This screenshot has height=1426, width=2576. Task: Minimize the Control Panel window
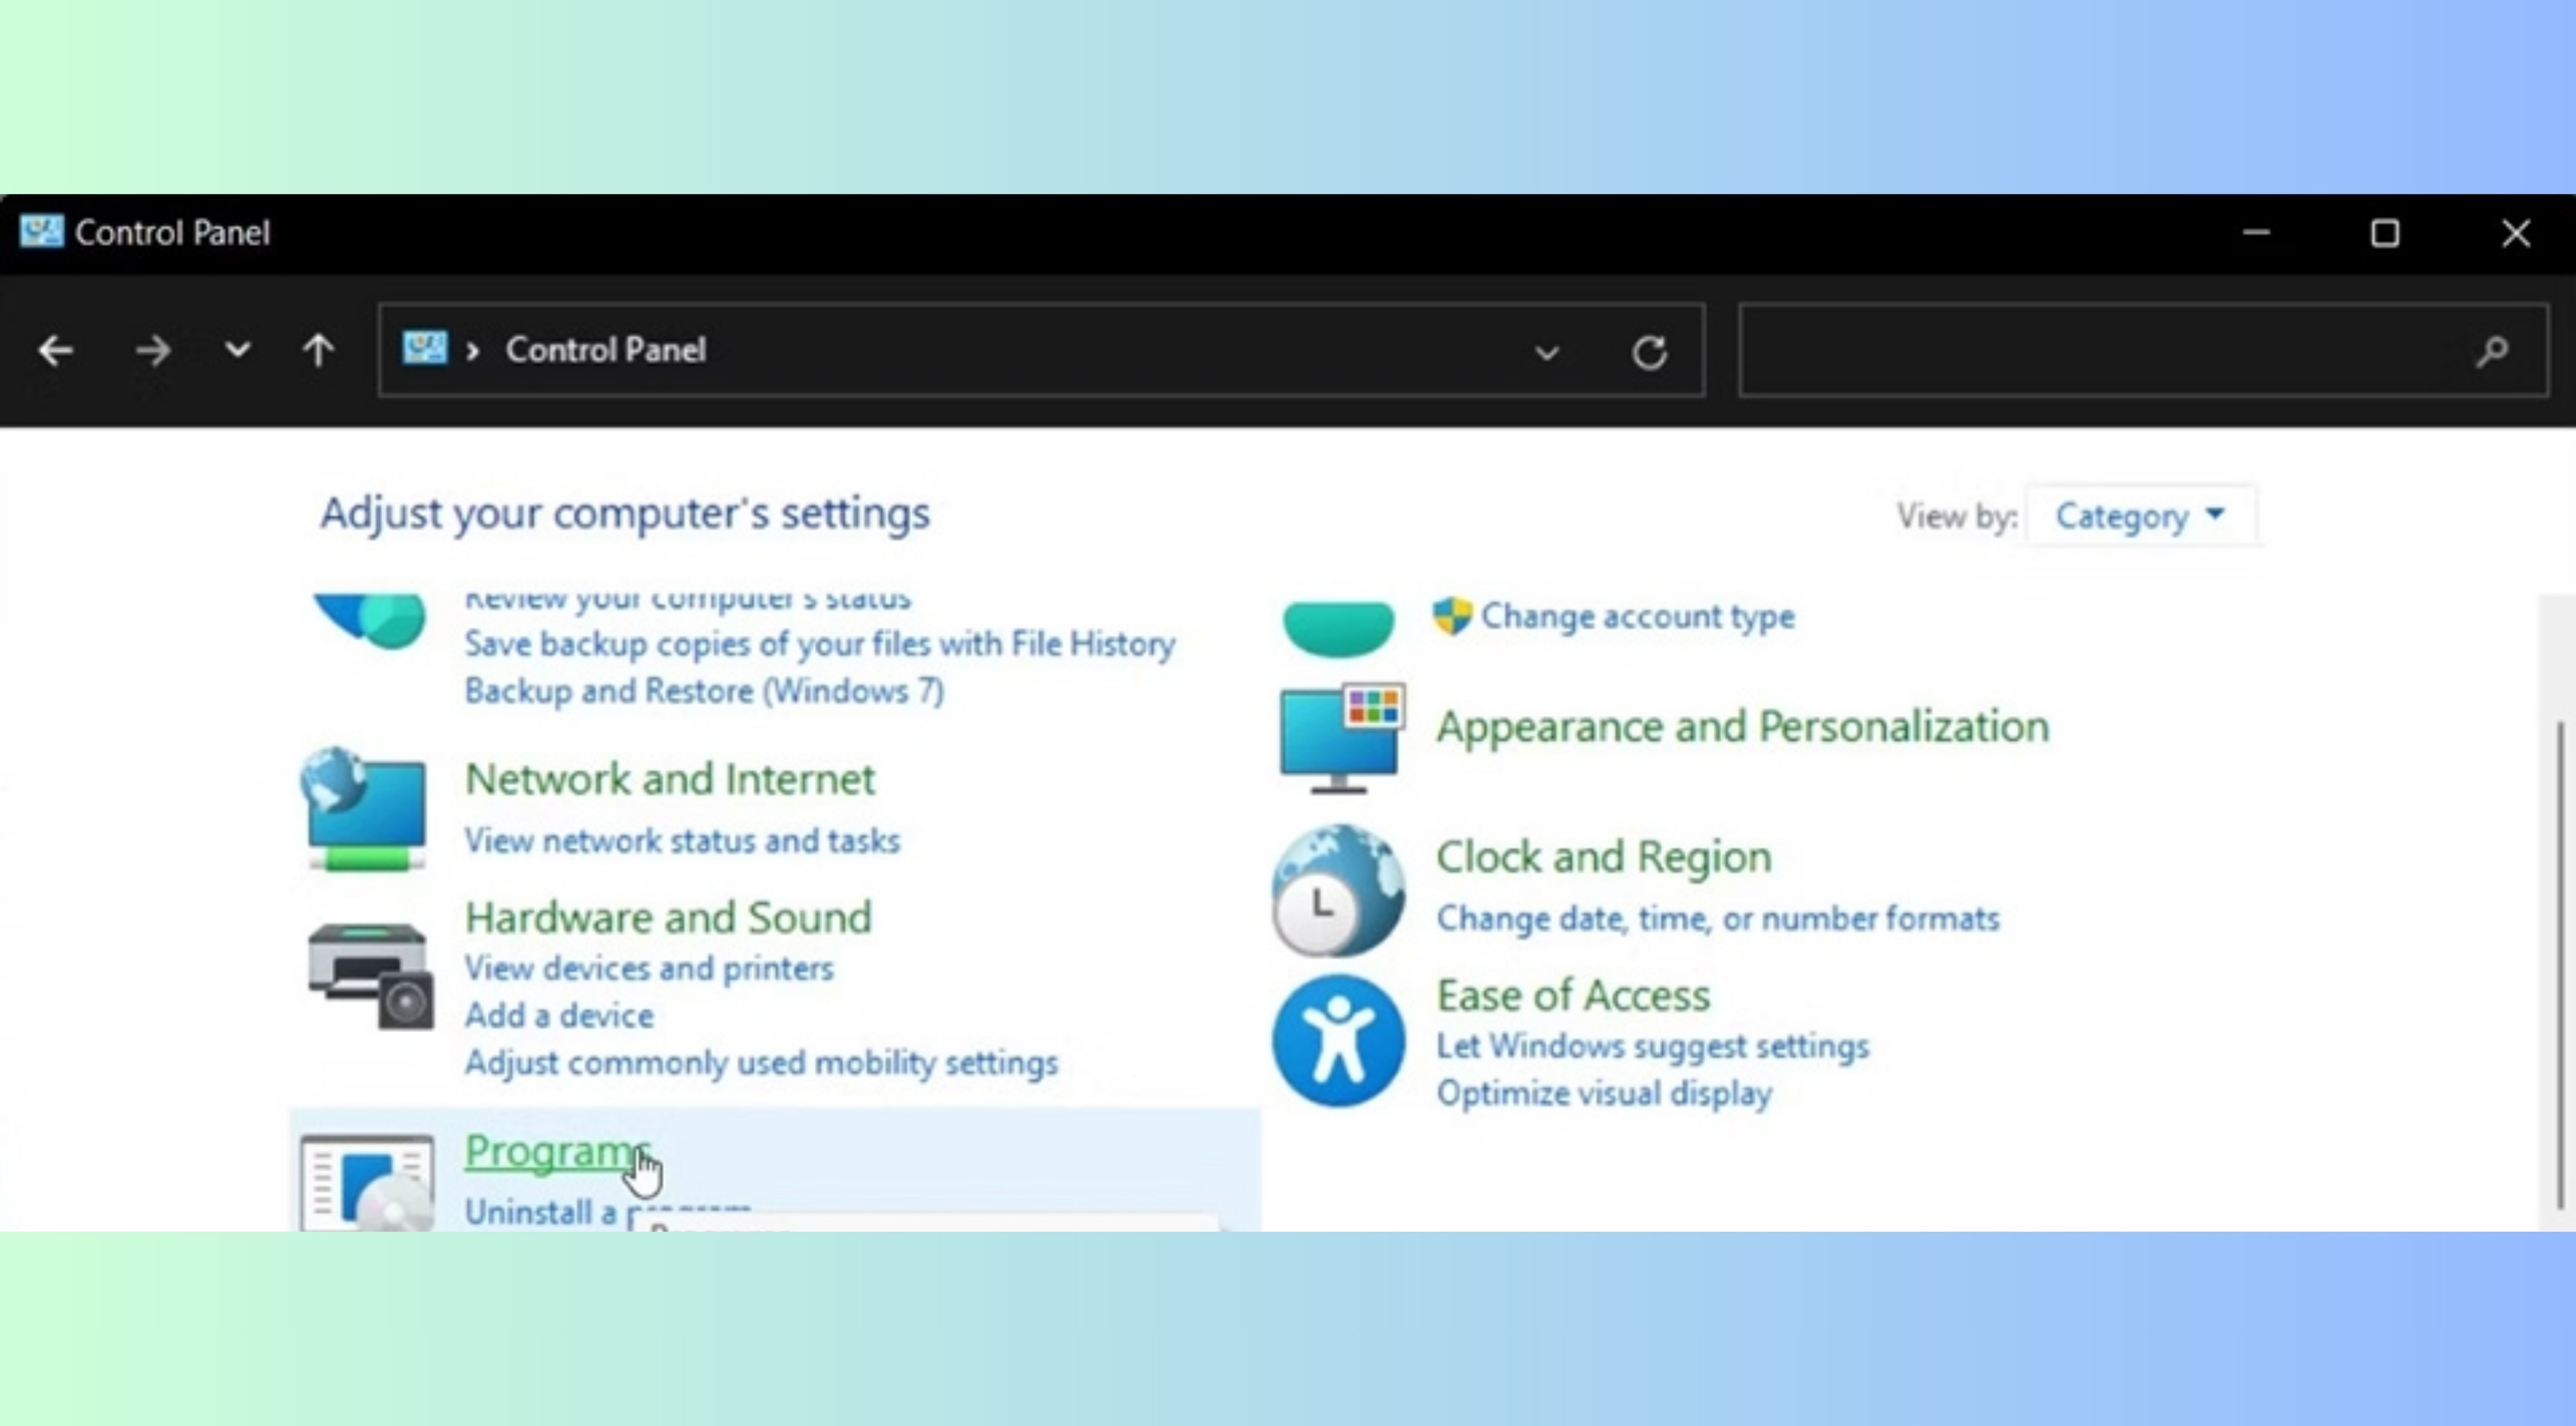pos(2256,233)
